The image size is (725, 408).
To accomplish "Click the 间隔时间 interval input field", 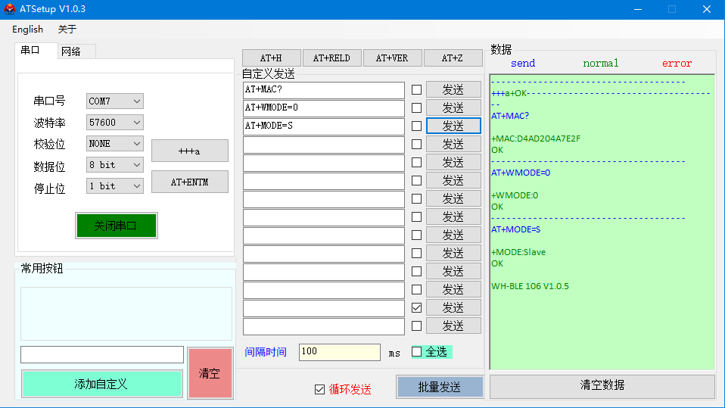I will coord(339,352).
